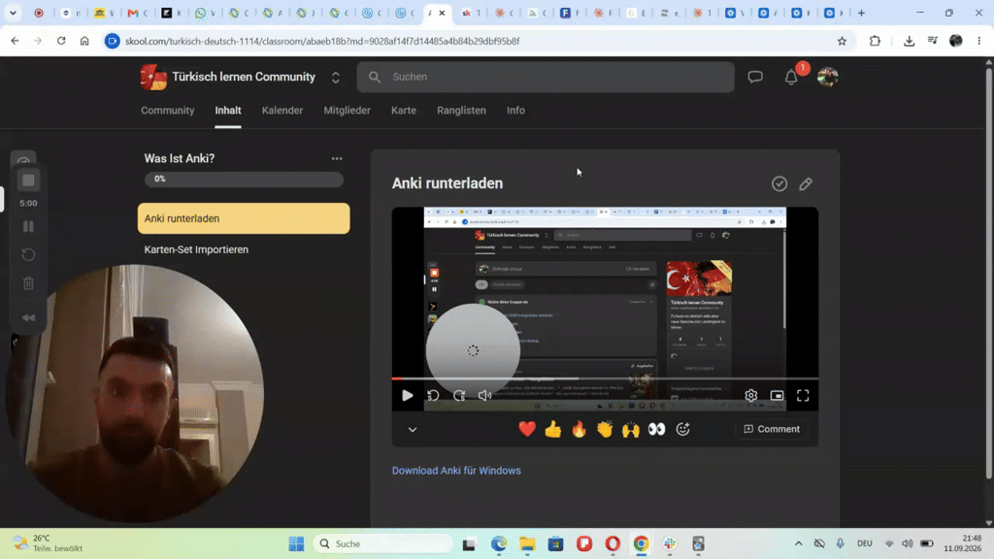Click the rewind double-arrow in the recorder sidebar
This screenshot has height=559, width=994.
pos(28,318)
